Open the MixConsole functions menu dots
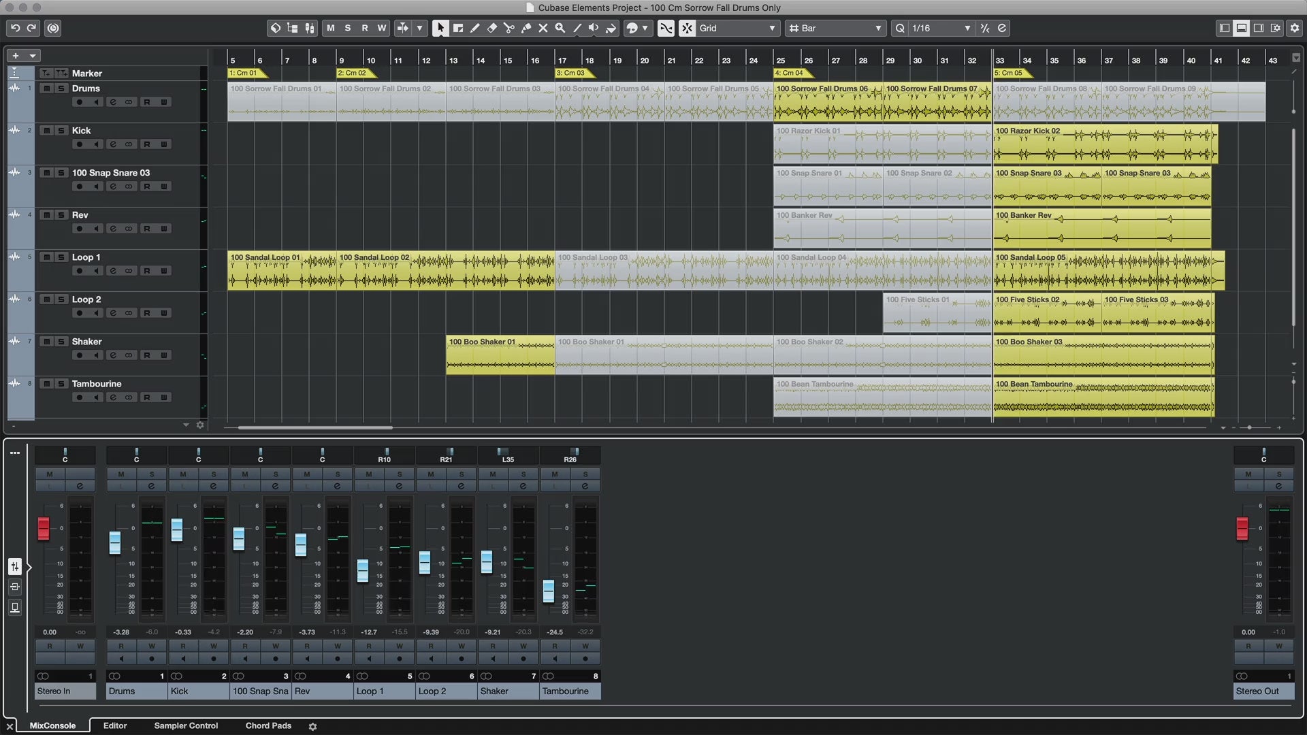This screenshot has width=1307, height=735. 15,453
